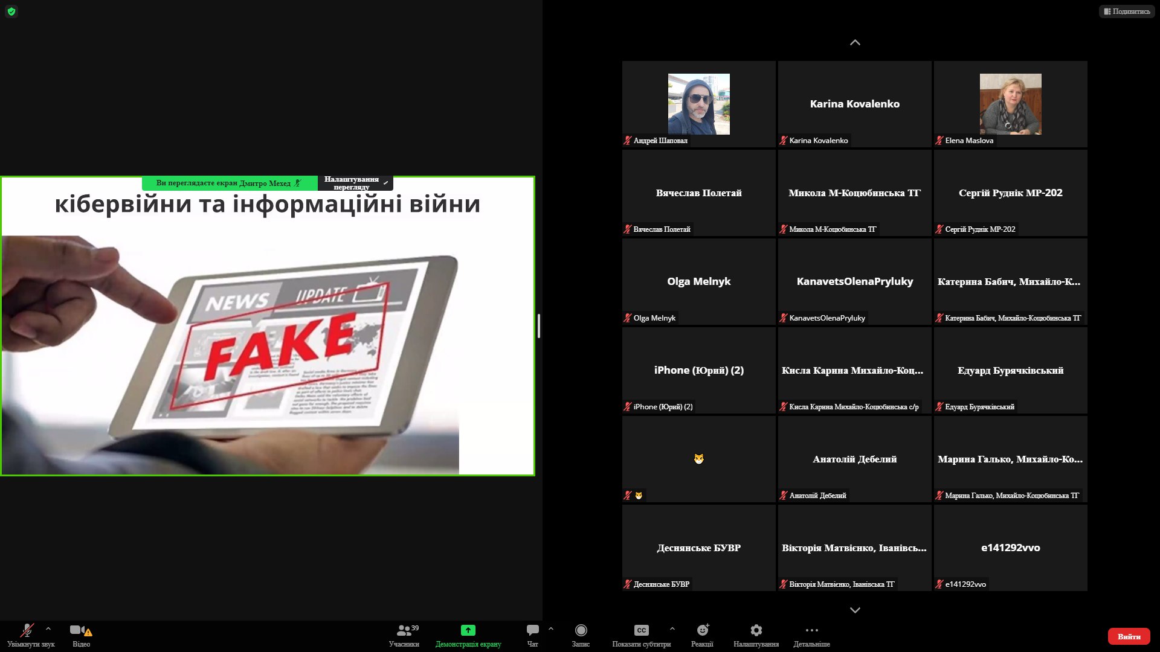Open Детальніше more options menu

tap(811, 635)
